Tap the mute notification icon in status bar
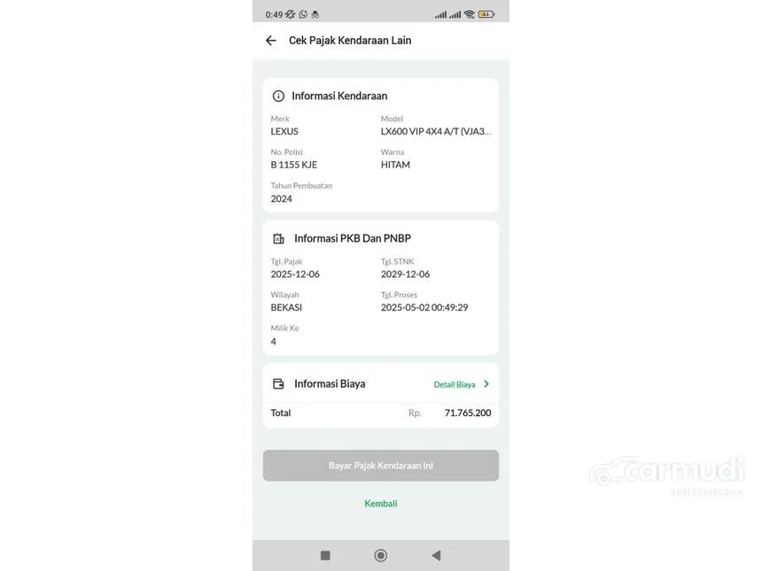 click(290, 14)
